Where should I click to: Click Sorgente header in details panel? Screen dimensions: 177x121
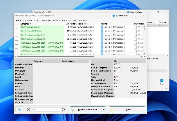click(x=47, y=61)
